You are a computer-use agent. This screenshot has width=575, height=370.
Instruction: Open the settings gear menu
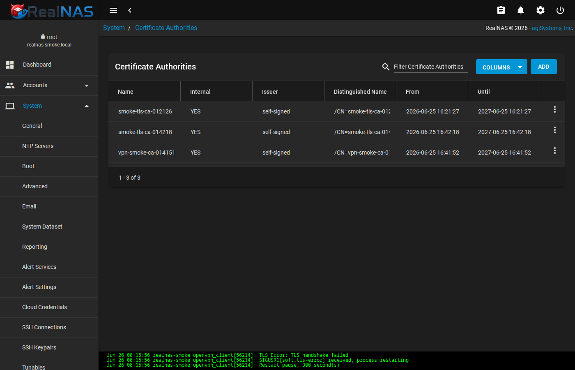pyautogui.click(x=540, y=10)
